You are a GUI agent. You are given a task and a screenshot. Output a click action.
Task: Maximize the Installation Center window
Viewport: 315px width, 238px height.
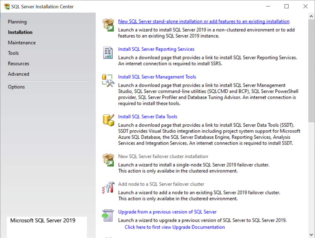coord(286,6)
